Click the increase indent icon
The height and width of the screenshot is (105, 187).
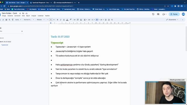click(109, 20)
